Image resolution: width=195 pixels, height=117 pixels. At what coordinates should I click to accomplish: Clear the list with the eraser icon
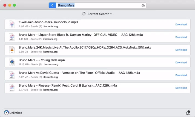click(x=188, y=113)
